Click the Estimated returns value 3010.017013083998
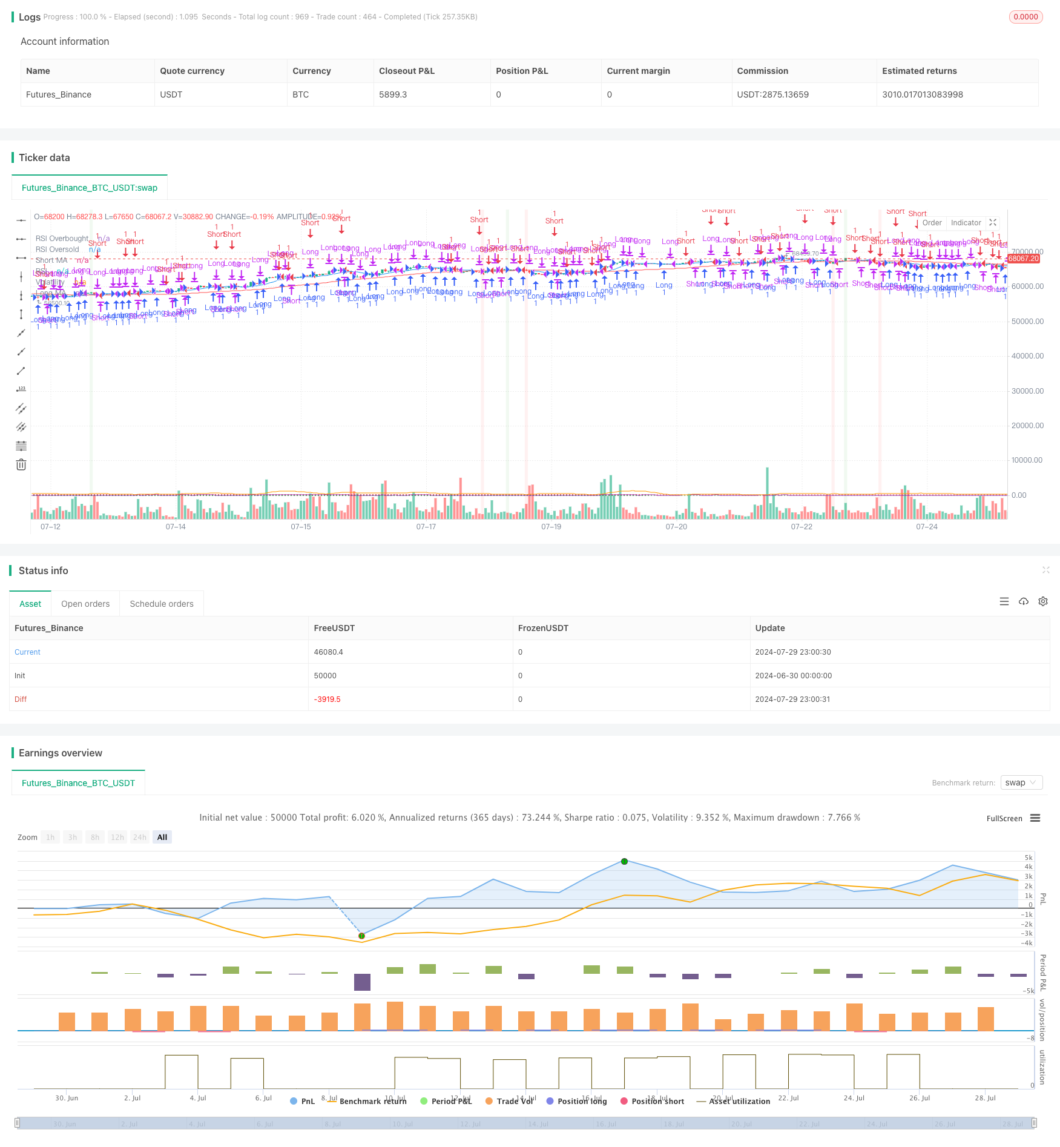Viewport: 1060px width, 1147px height. click(x=923, y=94)
